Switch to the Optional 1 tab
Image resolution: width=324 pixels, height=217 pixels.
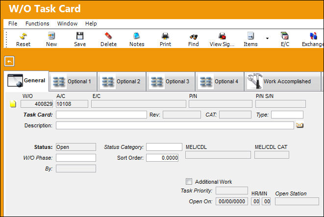click(x=73, y=81)
